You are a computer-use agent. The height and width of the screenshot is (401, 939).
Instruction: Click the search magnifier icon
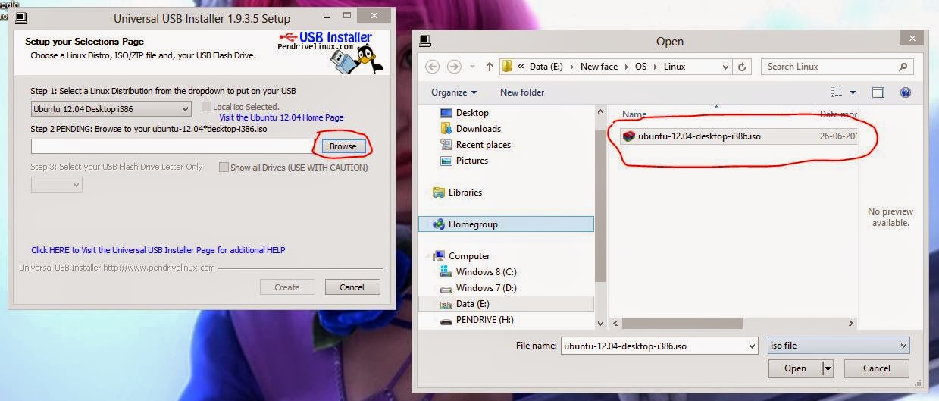903,67
